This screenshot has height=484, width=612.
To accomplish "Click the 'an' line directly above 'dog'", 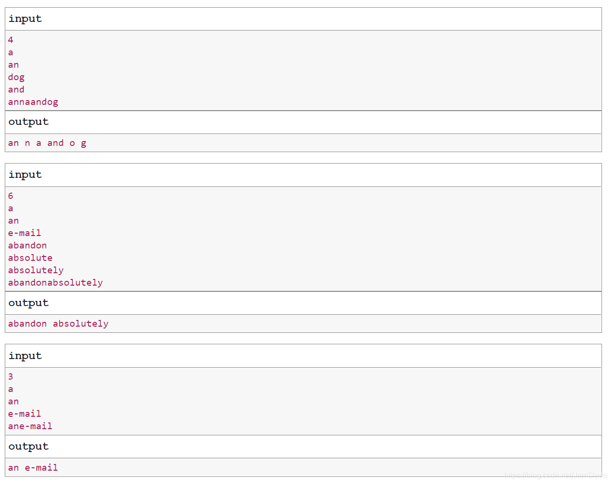I will [x=13, y=65].
